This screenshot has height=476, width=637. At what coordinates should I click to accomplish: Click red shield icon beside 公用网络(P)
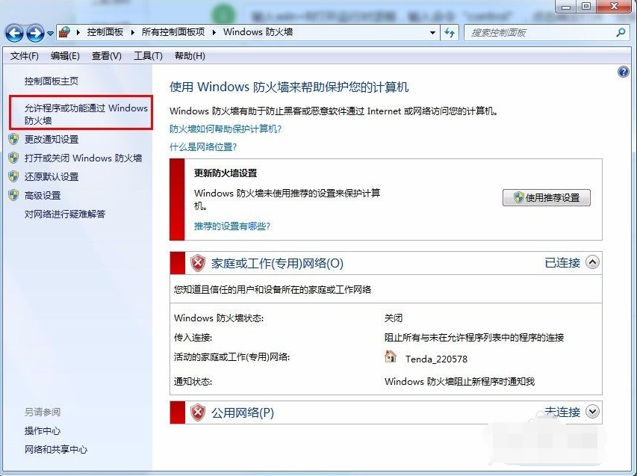pos(198,412)
